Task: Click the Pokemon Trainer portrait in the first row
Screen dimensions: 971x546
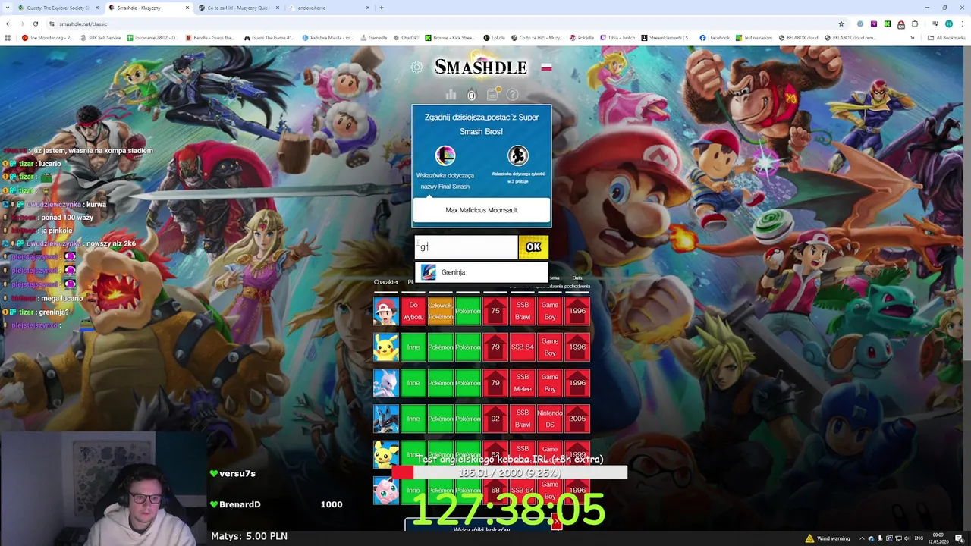Action: 385,311
